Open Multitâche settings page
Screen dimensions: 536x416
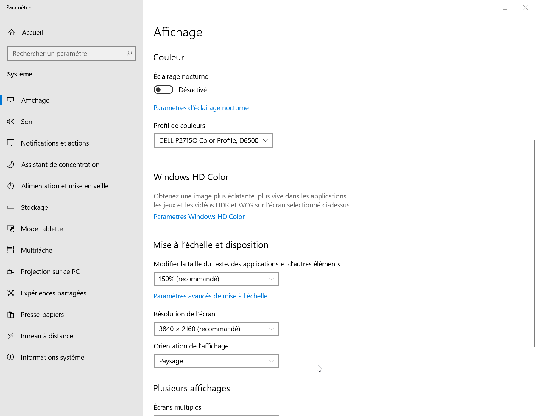click(x=36, y=250)
